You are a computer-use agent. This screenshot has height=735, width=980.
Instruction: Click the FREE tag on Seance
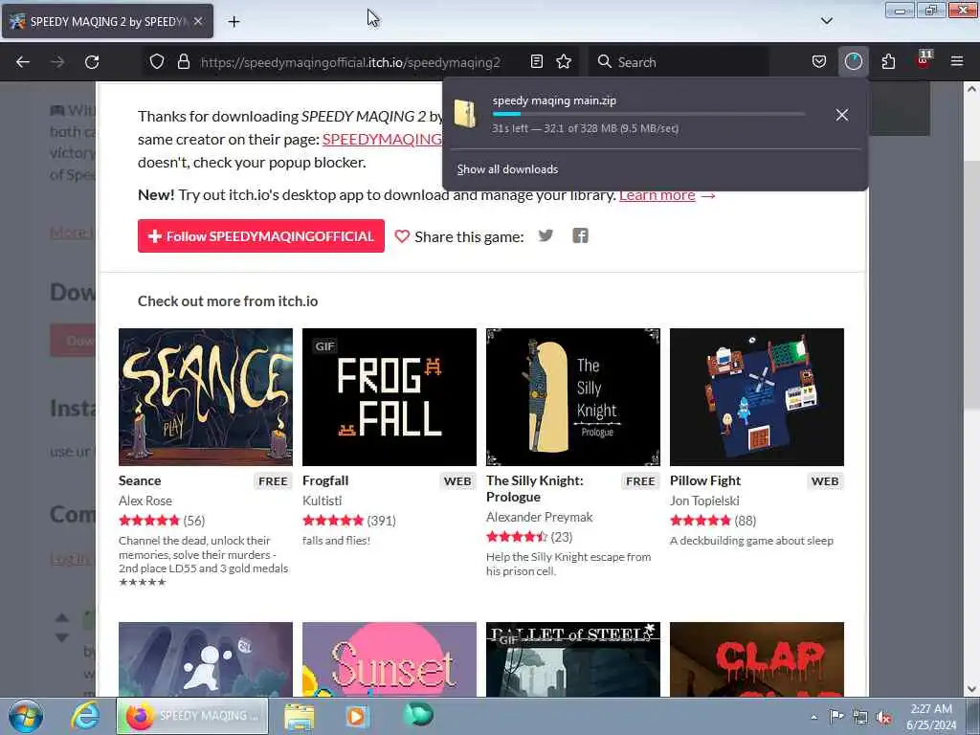pyautogui.click(x=273, y=481)
